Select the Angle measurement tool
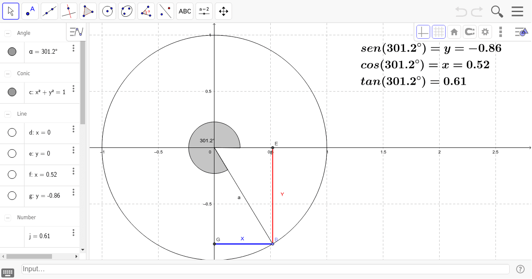The width and height of the screenshot is (532, 279). point(146,11)
